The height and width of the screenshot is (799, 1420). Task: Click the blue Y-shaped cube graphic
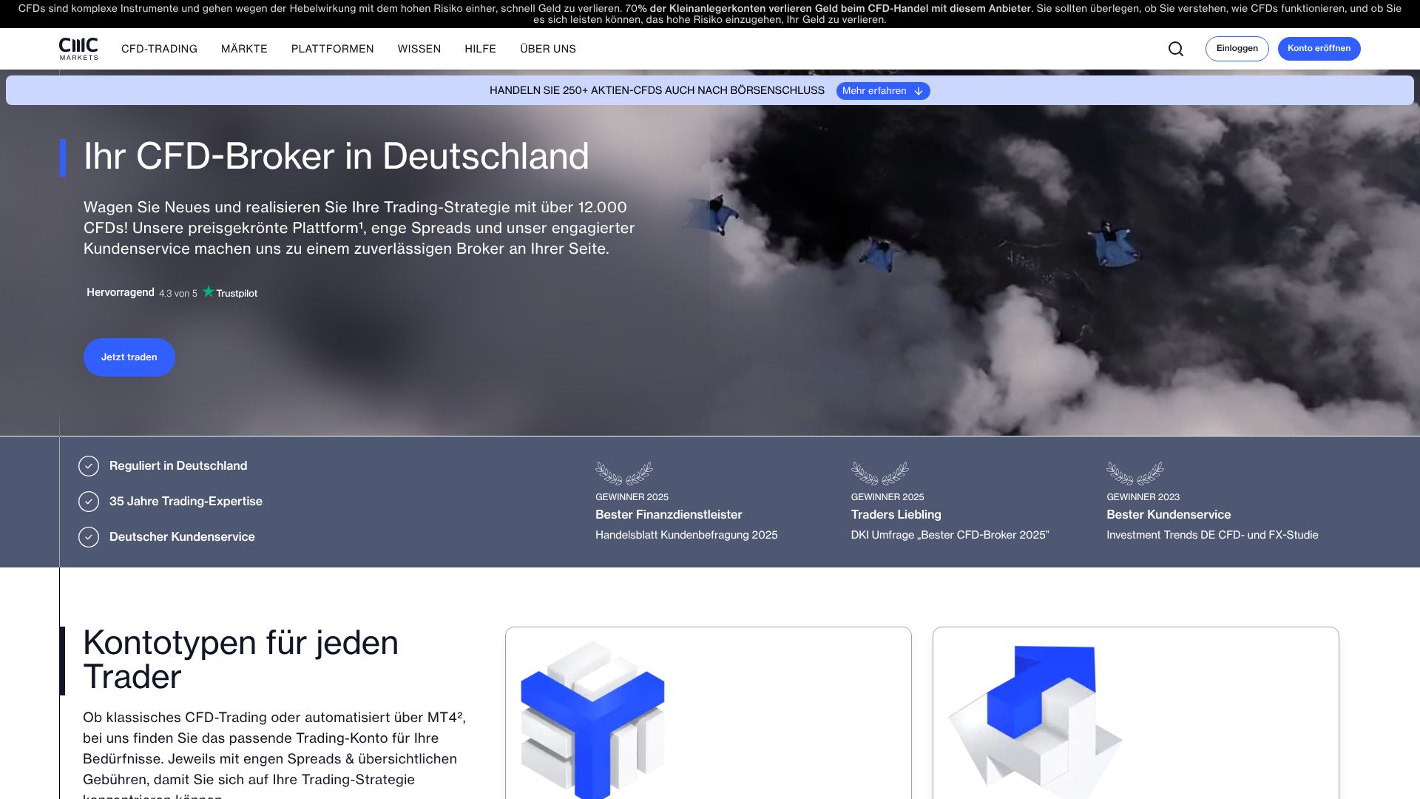(x=592, y=718)
